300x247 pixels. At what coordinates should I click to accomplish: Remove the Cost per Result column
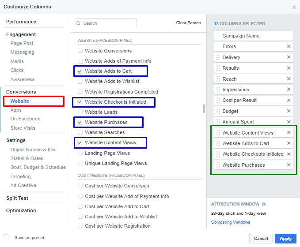[x=289, y=100]
